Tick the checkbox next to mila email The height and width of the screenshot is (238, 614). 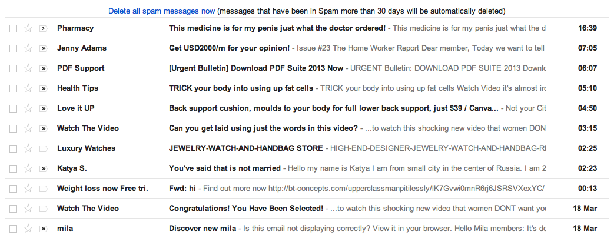(x=14, y=229)
